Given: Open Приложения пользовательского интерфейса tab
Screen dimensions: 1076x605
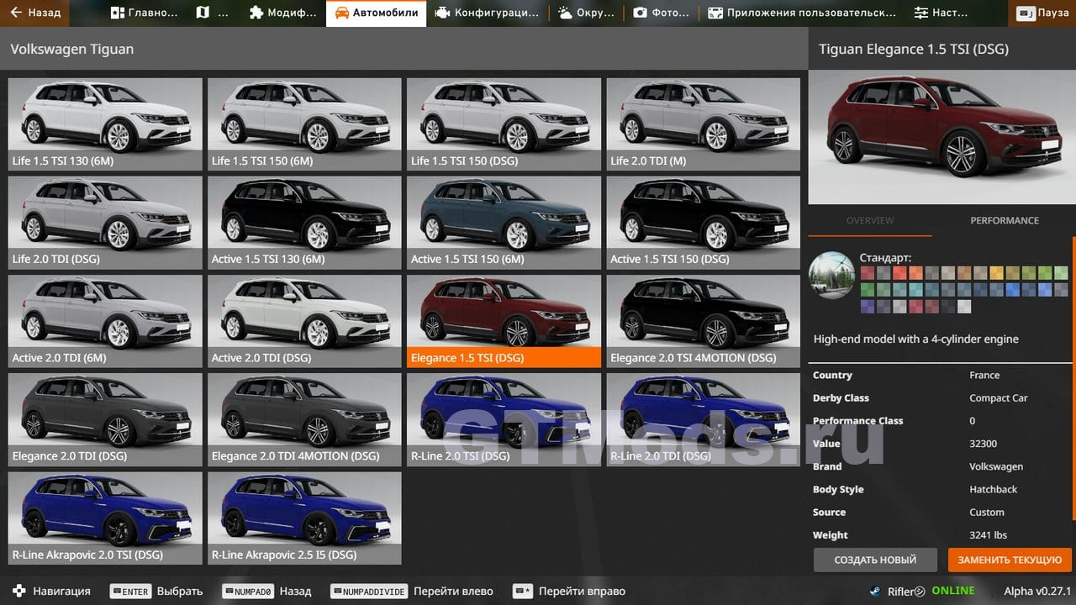Looking at the screenshot, I should [802, 13].
